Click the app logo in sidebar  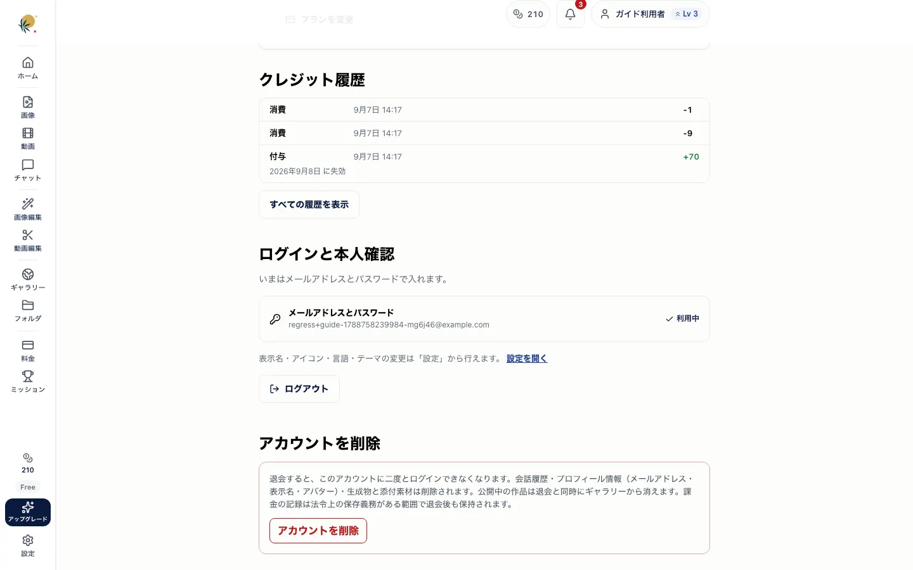coord(27,24)
